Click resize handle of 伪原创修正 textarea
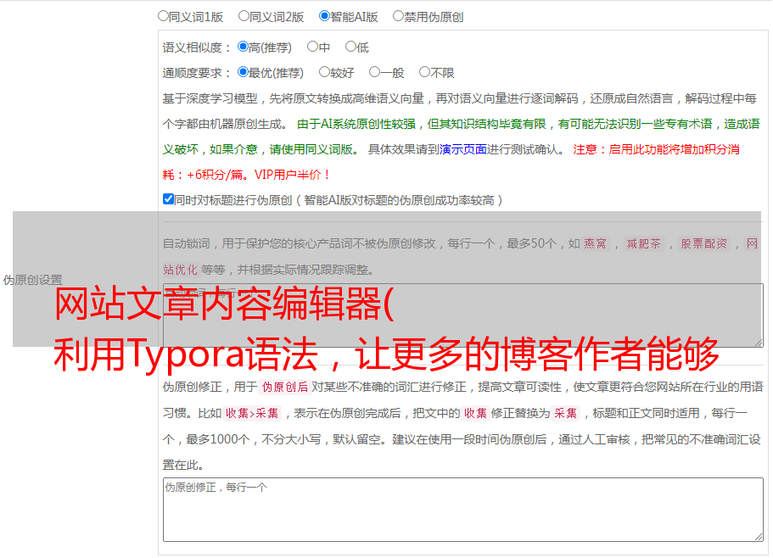 (759, 537)
